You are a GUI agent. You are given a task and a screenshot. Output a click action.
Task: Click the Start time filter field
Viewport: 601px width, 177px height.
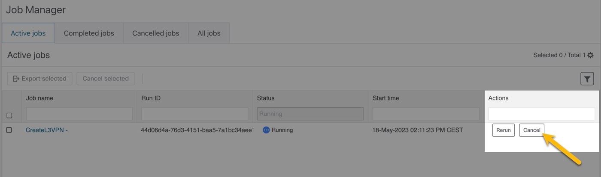pos(425,114)
